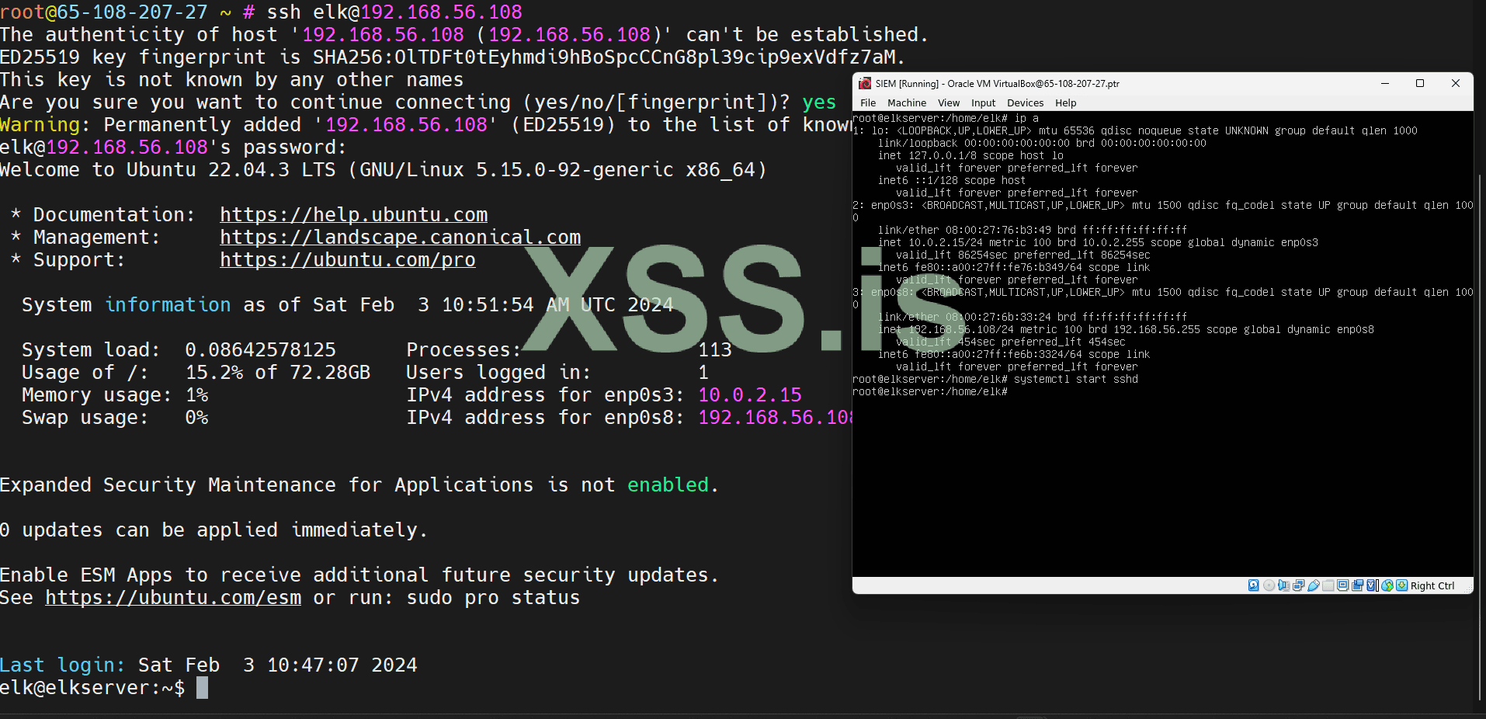
Task: Click the SIEM [Running] window title bar text
Action: 997,83
